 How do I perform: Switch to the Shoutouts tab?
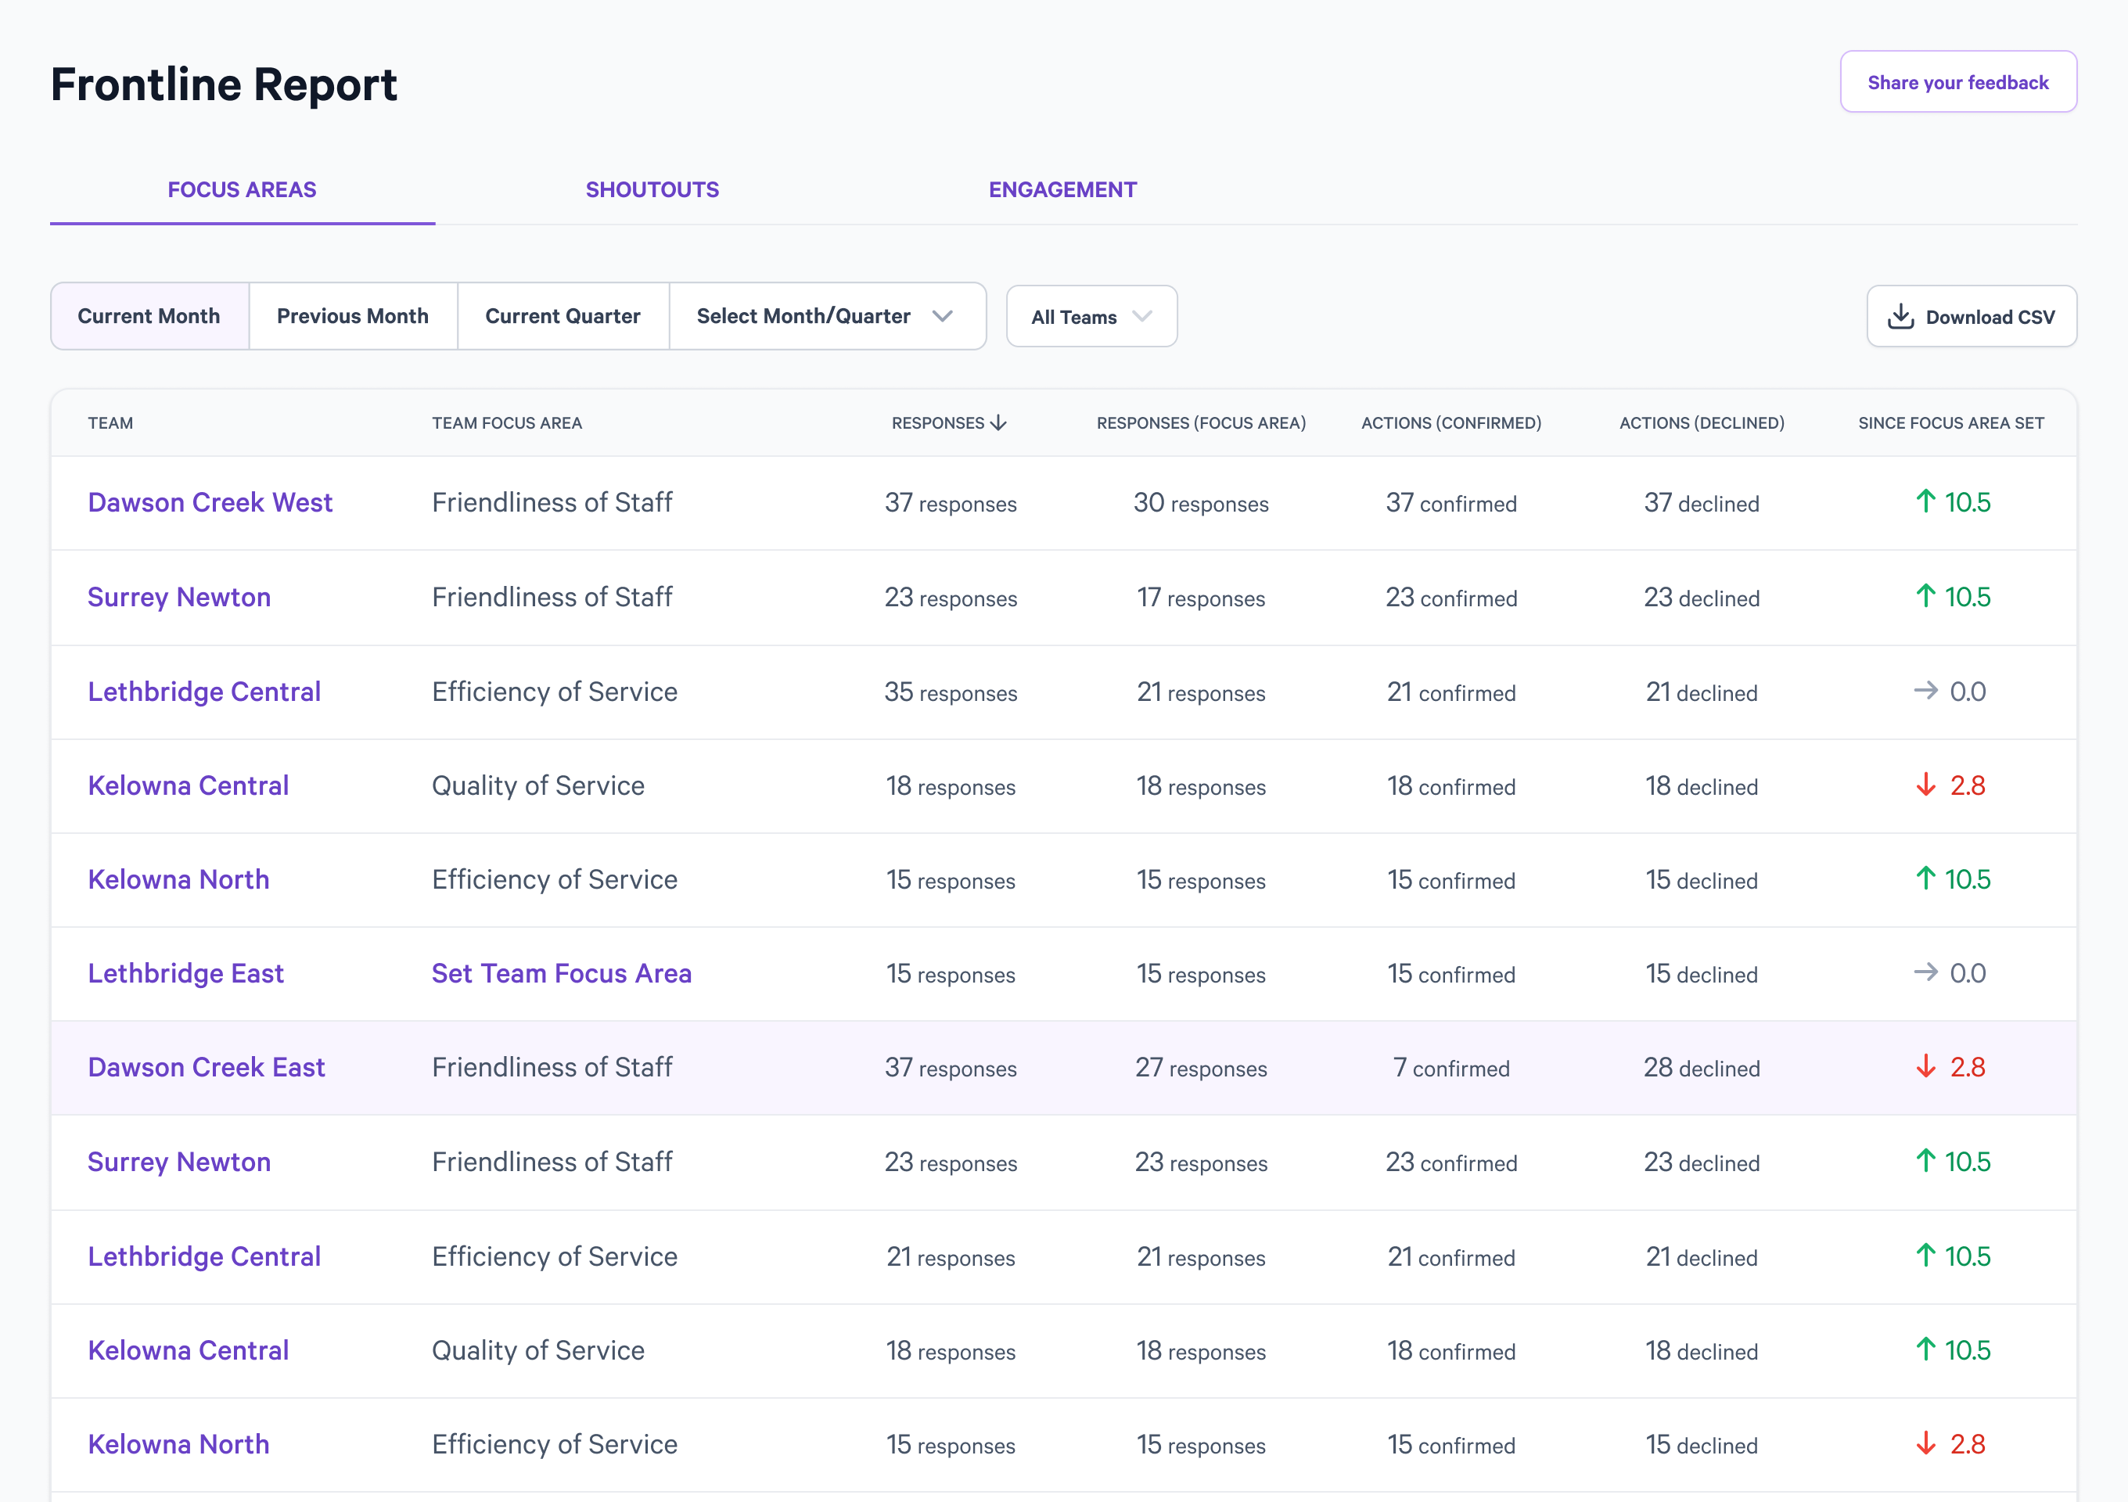[652, 189]
